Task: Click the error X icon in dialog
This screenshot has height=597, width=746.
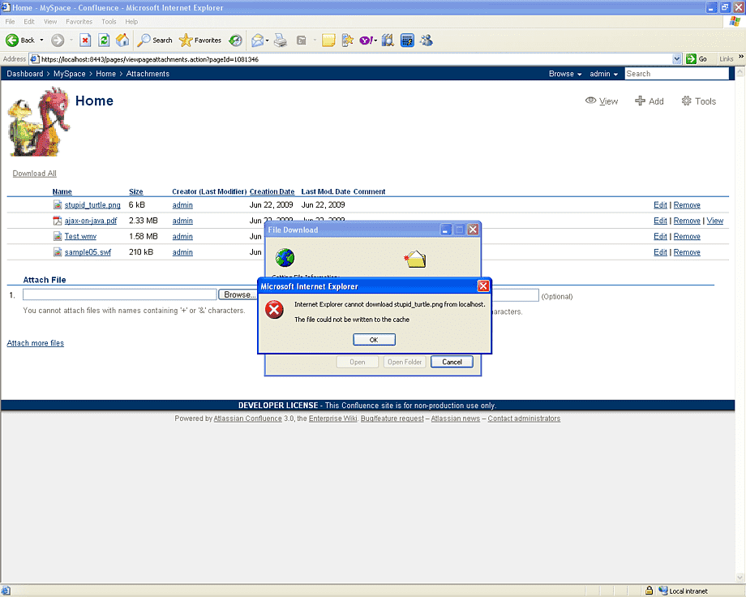Action: pyautogui.click(x=275, y=310)
